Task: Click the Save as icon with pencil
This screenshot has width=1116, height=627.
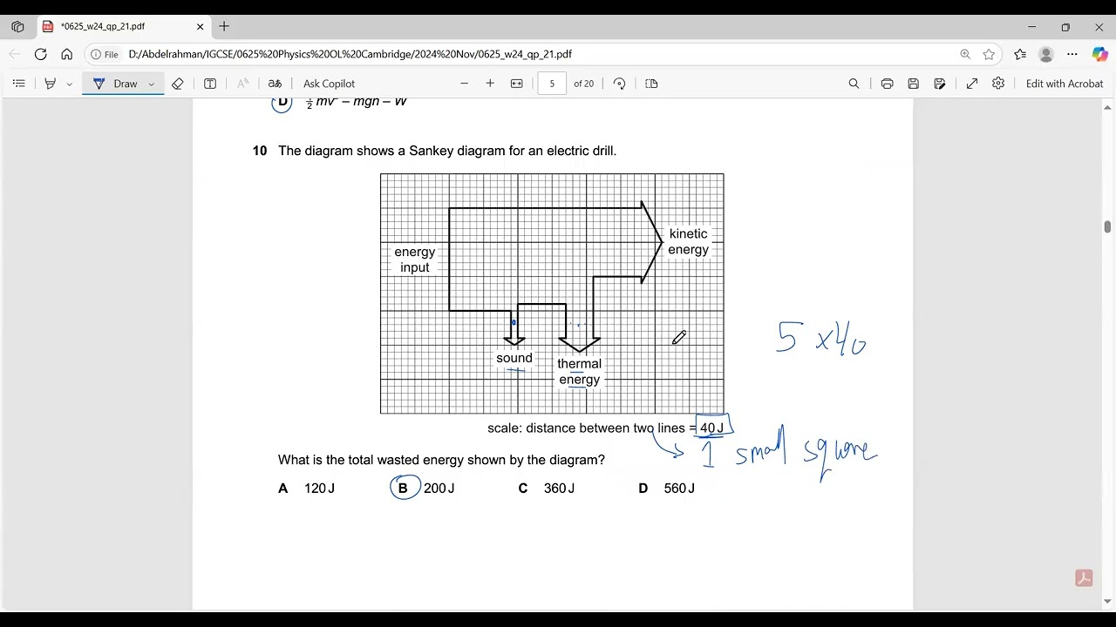Action: (939, 84)
